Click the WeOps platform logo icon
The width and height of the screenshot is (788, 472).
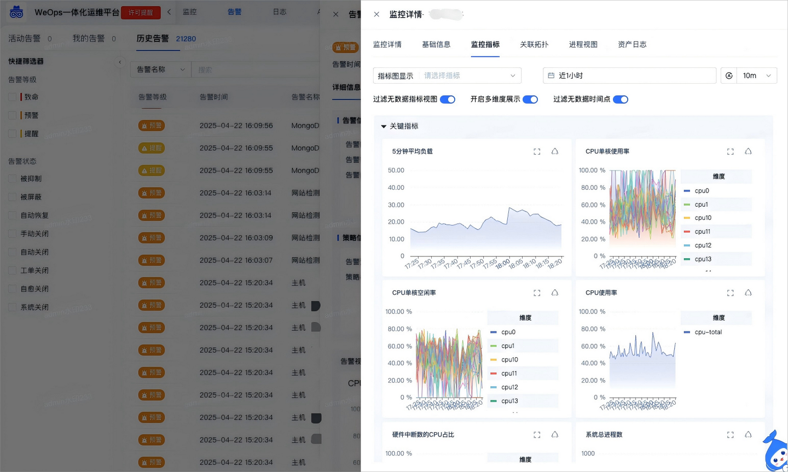16,11
